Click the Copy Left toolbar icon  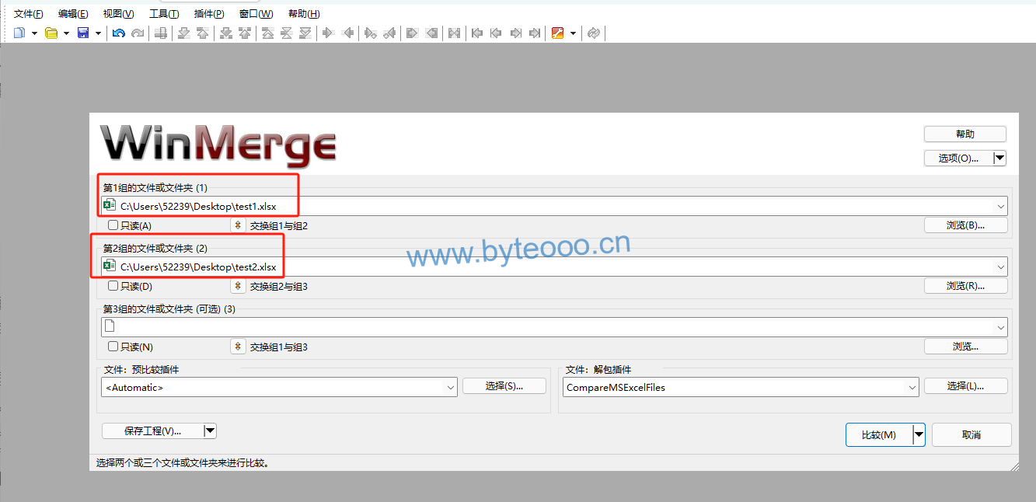(x=347, y=33)
